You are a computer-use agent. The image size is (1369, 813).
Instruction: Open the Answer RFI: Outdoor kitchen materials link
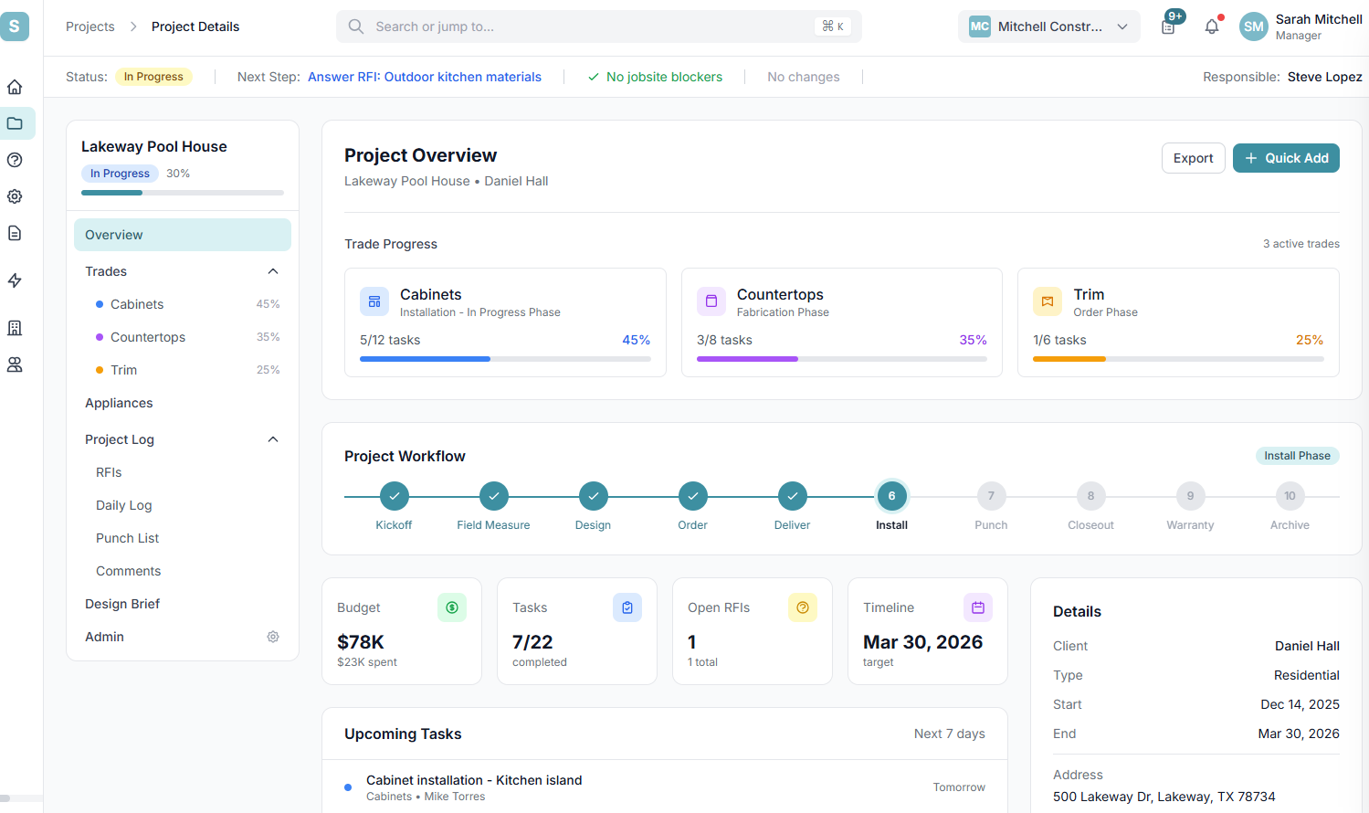tap(425, 77)
